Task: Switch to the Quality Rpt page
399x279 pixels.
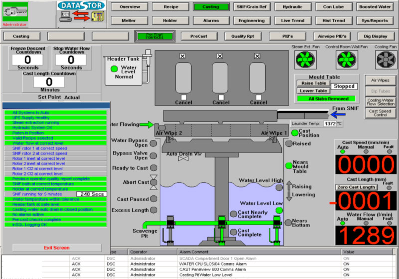Action: click(x=243, y=36)
